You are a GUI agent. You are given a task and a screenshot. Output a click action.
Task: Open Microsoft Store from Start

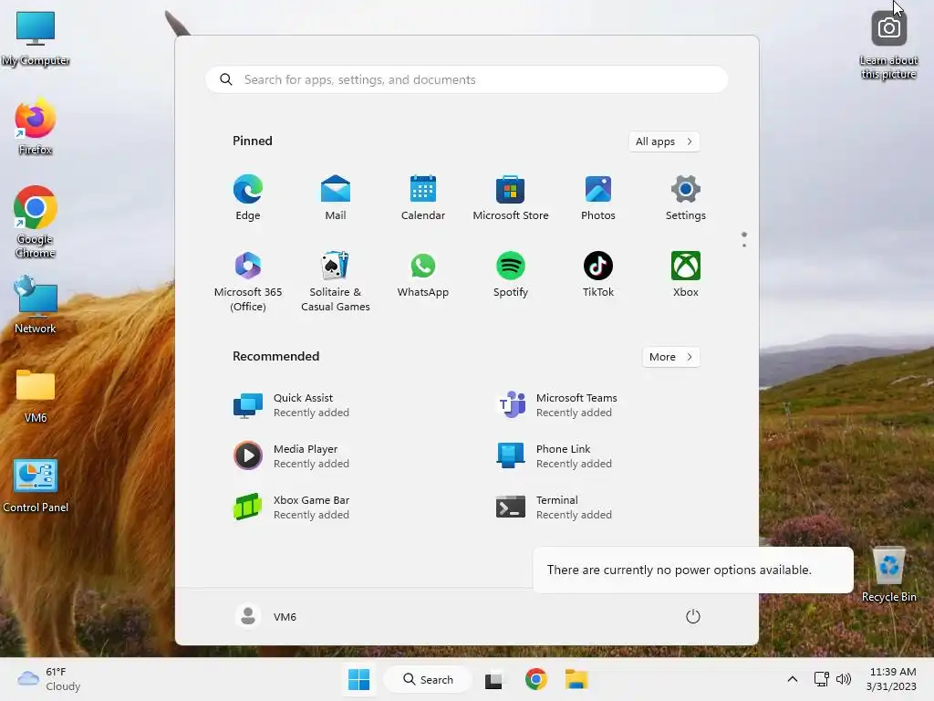pyautogui.click(x=511, y=197)
